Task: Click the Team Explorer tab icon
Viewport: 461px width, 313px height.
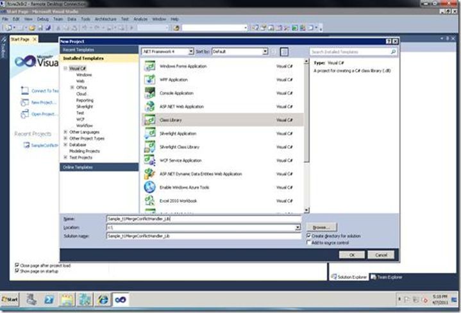Action: (x=373, y=277)
